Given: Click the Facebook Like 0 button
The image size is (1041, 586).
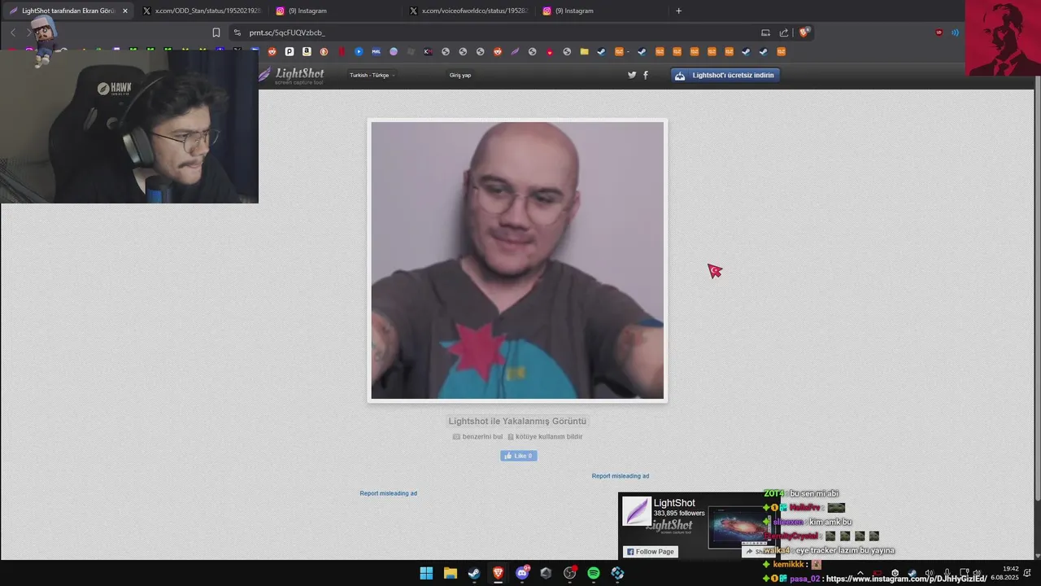Looking at the screenshot, I should 518,456.
